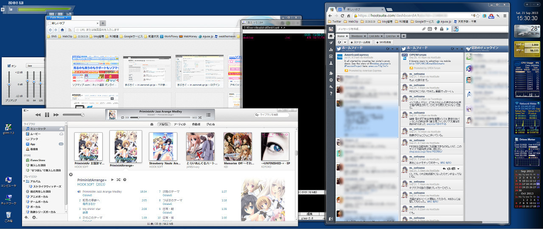Select →UNFINISHED→ EP album cover

pyautogui.click(x=275, y=146)
